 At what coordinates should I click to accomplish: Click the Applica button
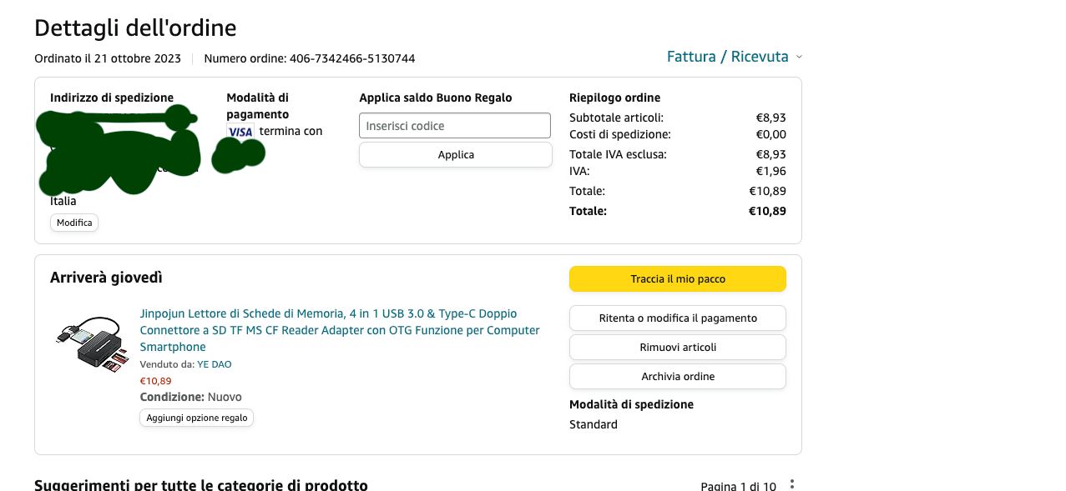click(x=456, y=155)
